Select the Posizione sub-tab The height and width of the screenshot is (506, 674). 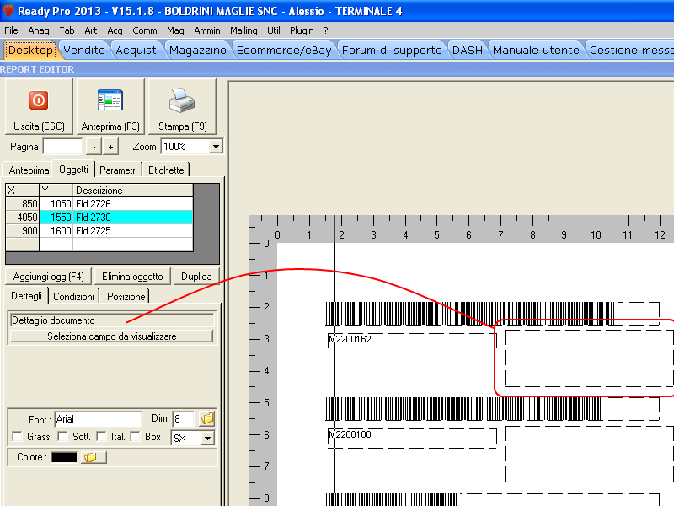pos(126,297)
